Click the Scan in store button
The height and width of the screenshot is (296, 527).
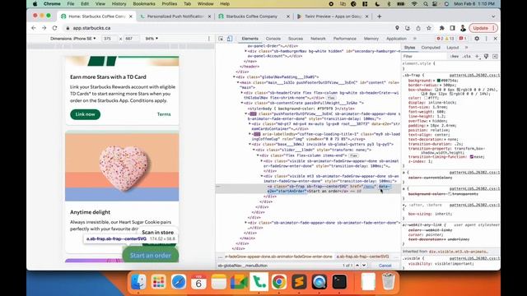[157, 232]
